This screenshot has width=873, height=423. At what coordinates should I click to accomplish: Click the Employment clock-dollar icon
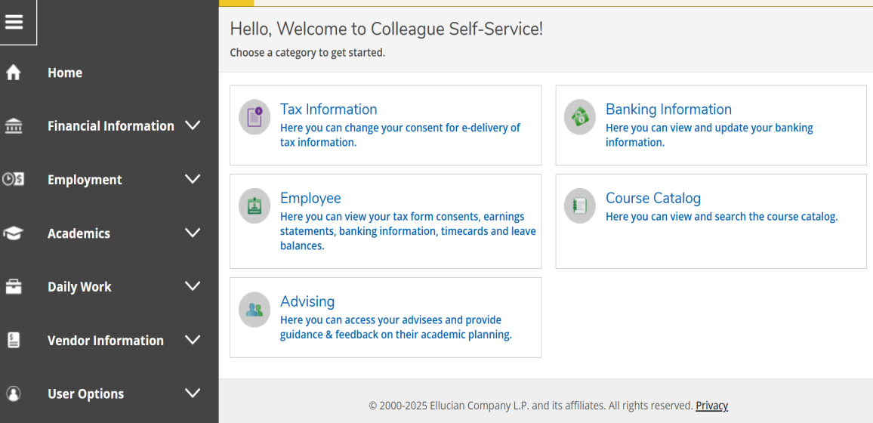14,180
